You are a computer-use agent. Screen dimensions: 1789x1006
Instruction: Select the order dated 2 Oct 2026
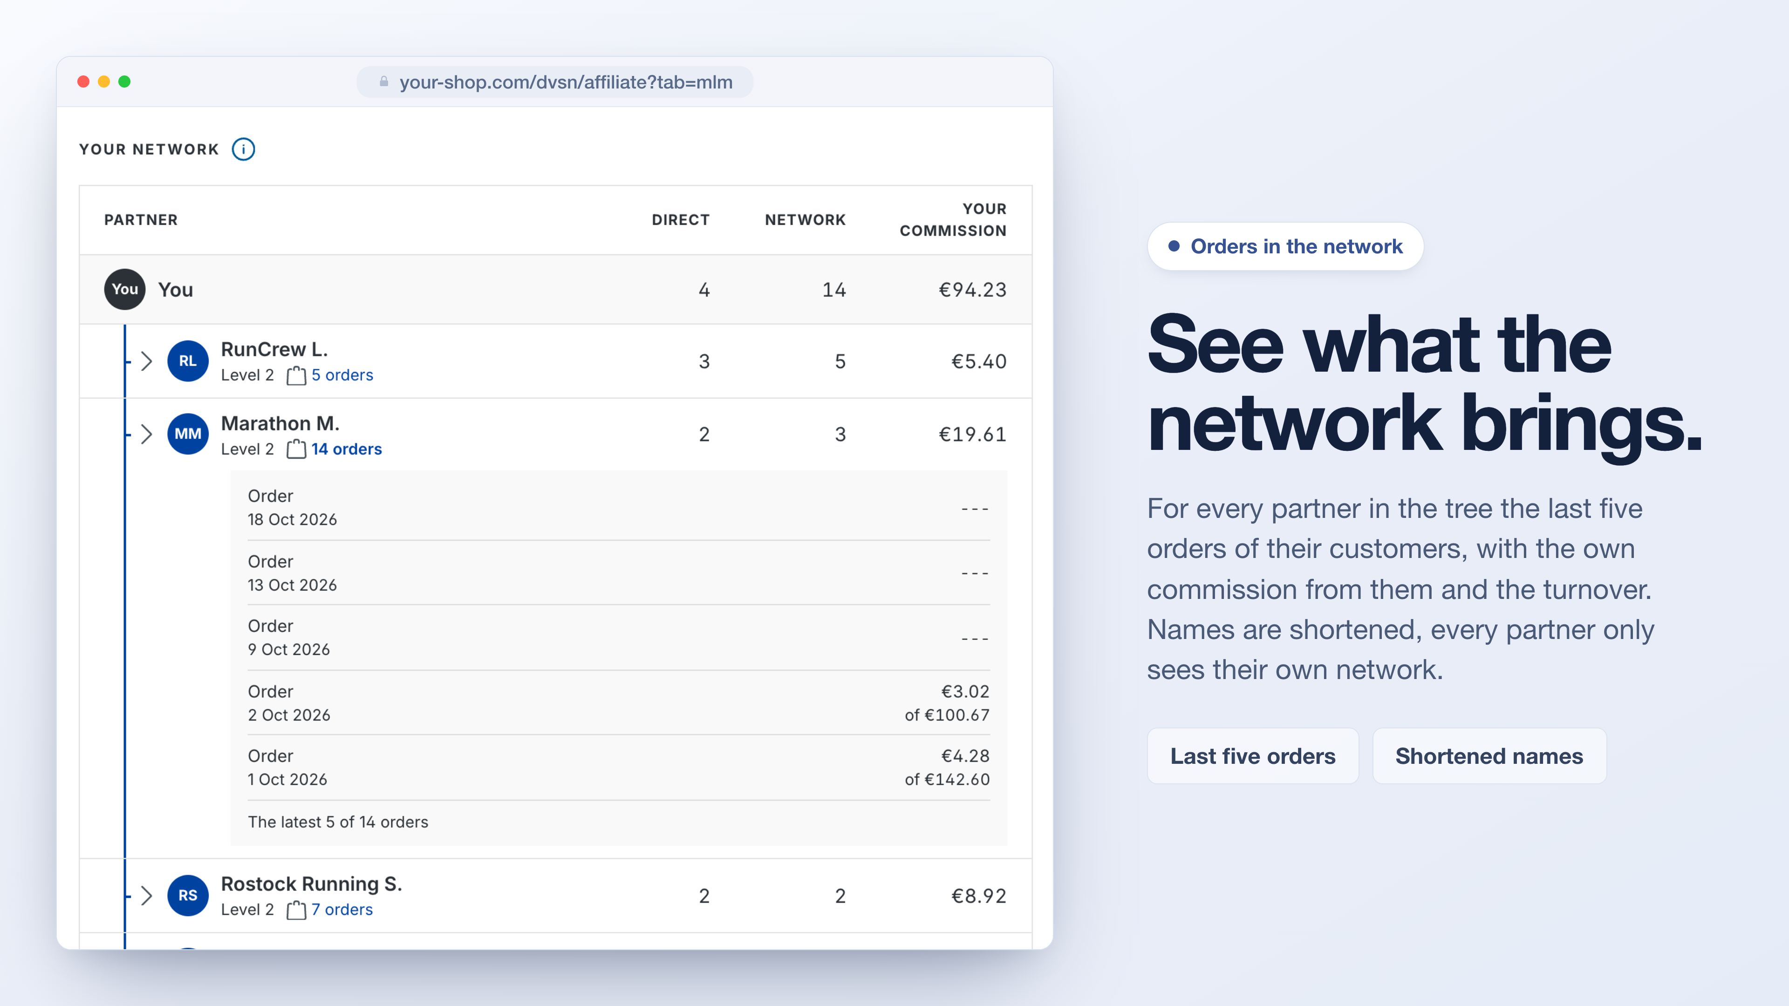(619, 703)
